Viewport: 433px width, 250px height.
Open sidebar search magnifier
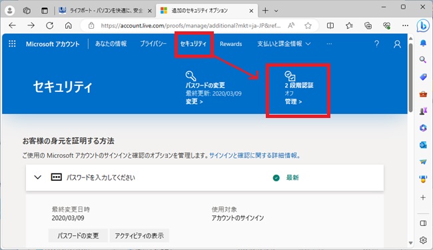point(423,60)
